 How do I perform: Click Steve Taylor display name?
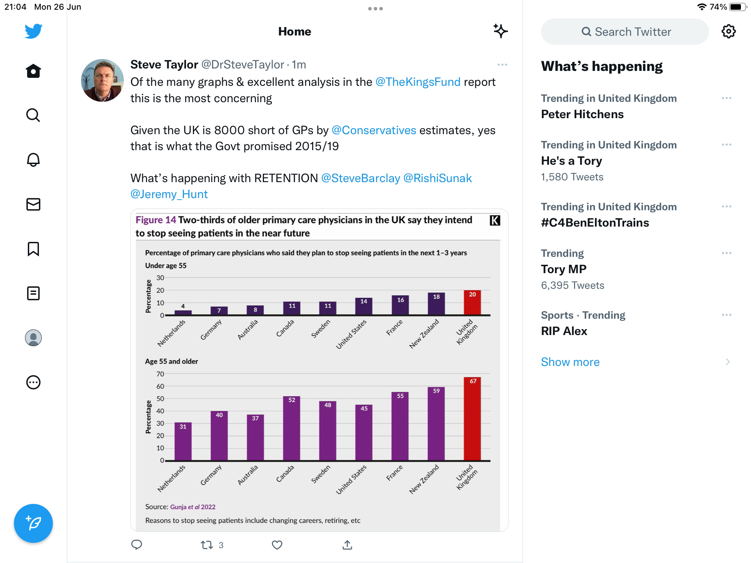164,65
